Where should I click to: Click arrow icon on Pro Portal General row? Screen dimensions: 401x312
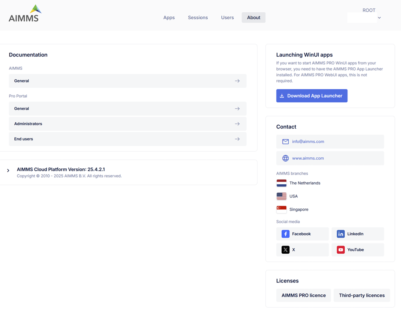(237, 108)
